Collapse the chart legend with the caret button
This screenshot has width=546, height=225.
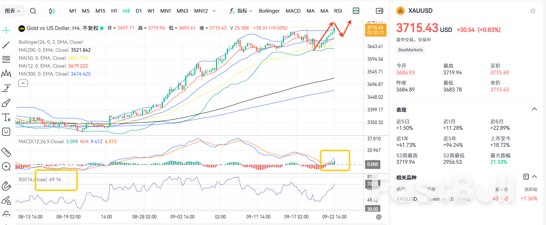pos(23,83)
